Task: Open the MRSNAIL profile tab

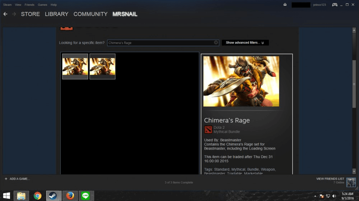Action: 125,14
